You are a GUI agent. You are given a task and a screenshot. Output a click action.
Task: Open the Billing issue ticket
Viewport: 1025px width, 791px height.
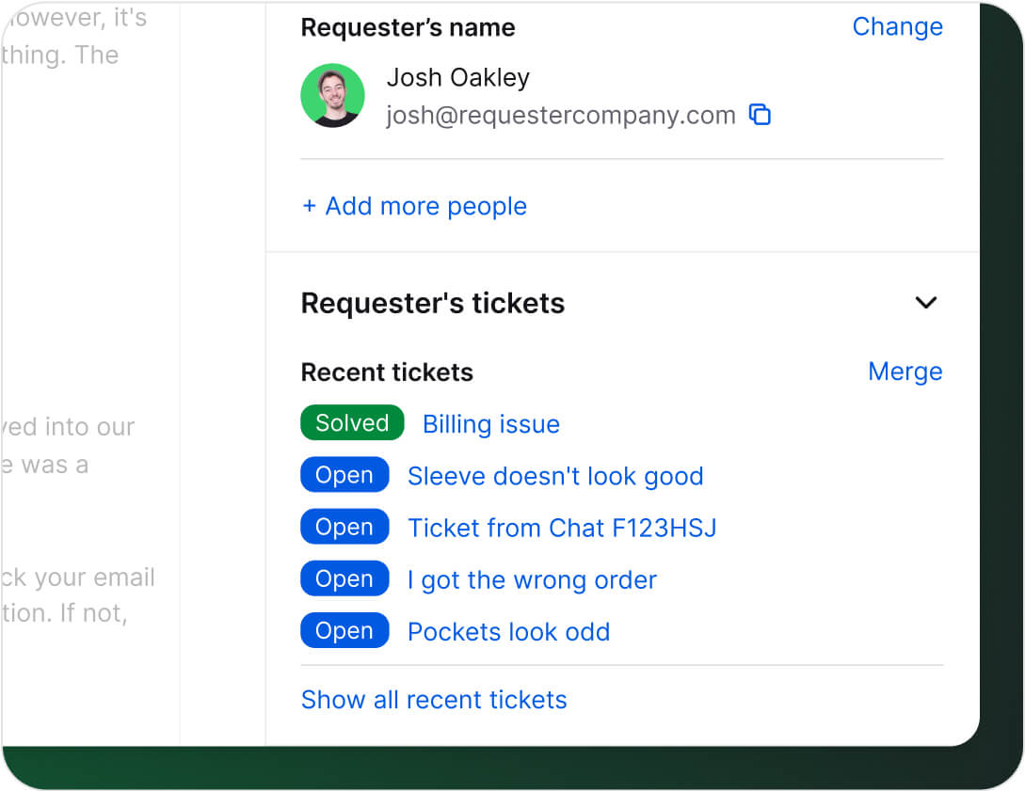(490, 424)
